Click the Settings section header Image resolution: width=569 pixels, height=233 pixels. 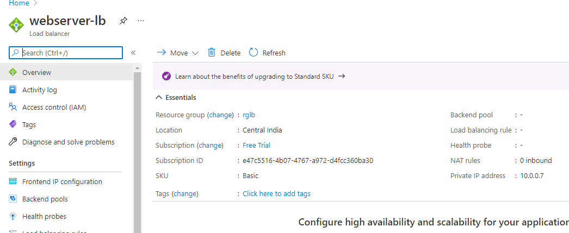[x=22, y=163]
